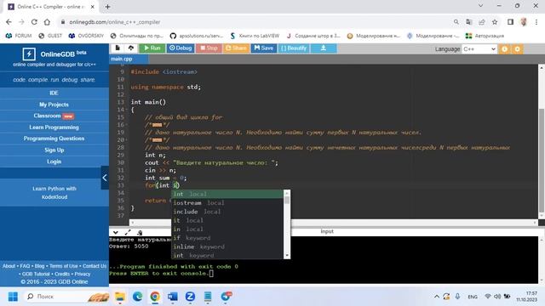
Task: Open a new browser tab with plus
Action: (108, 7)
